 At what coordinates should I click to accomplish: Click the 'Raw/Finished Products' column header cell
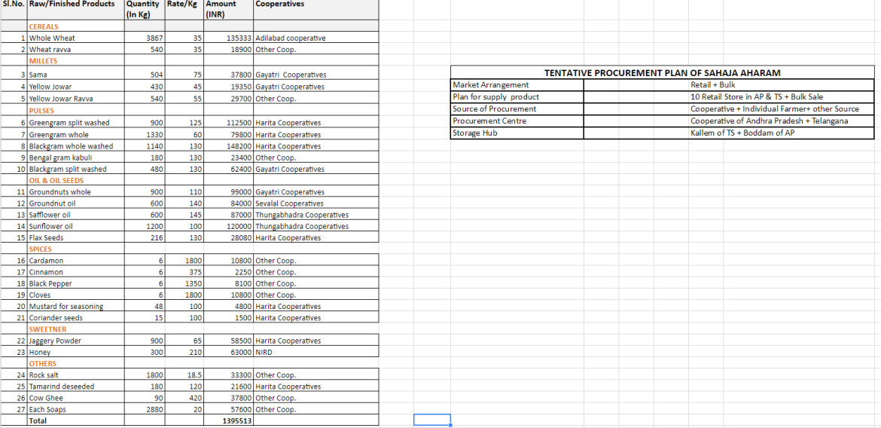point(75,10)
